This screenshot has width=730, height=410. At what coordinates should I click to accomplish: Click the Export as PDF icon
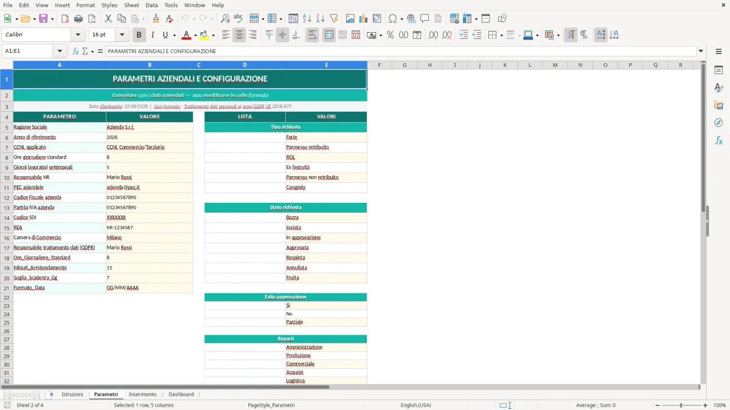tap(65, 19)
